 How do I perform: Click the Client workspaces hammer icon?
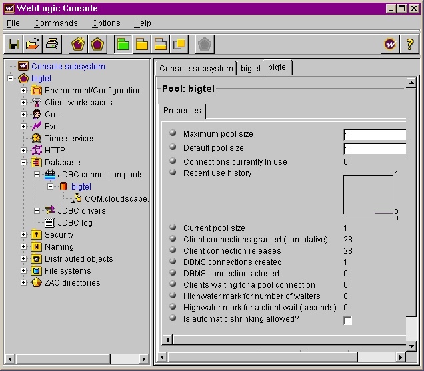tap(37, 102)
